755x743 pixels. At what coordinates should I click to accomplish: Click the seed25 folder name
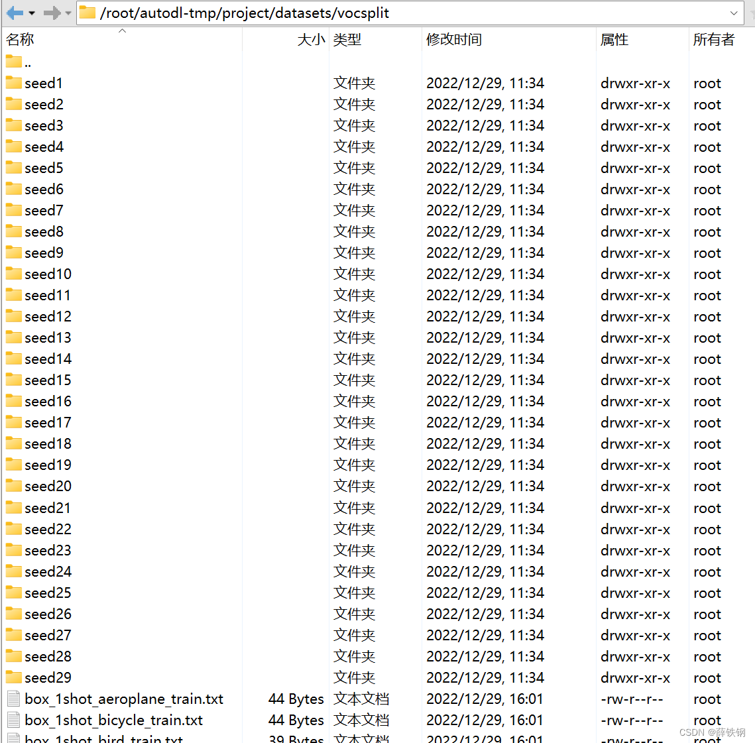[48, 593]
